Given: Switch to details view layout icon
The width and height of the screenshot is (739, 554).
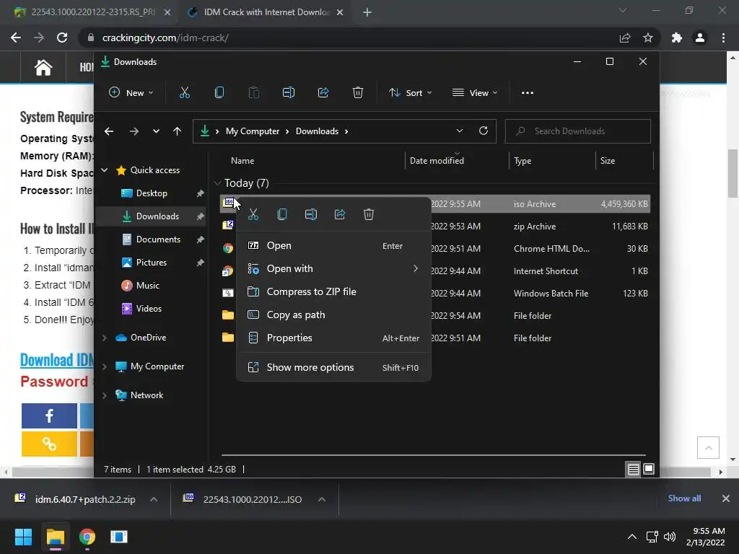Looking at the screenshot, I should 633,469.
